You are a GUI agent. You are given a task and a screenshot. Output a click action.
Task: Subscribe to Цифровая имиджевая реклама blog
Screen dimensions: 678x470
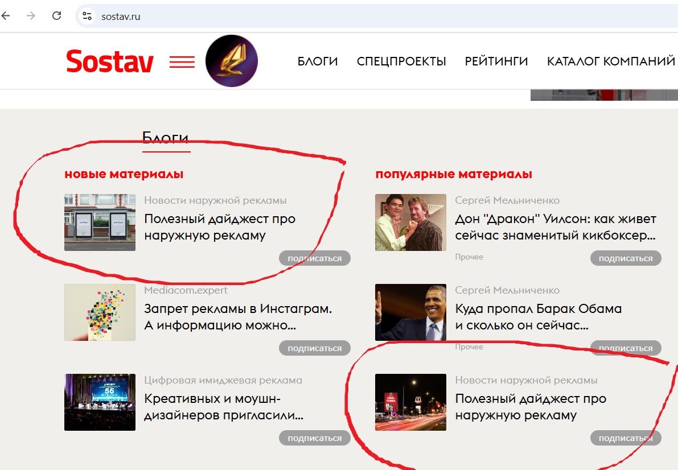[x=314, y=438]
